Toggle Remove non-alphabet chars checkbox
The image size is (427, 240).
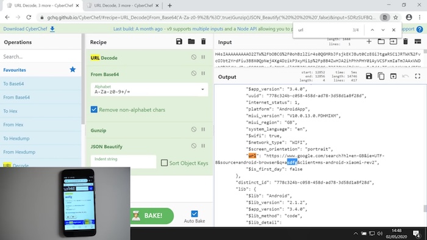coord(94,110)
